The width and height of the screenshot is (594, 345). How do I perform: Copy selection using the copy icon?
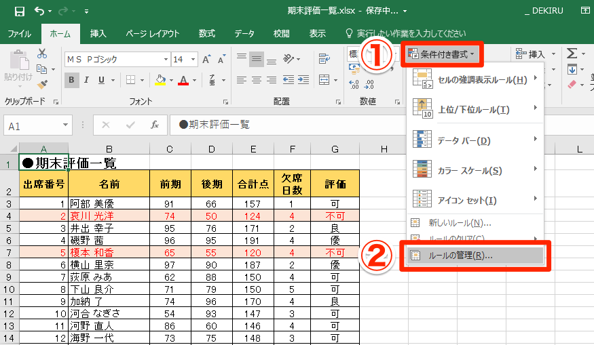click(x=41, y=69)
